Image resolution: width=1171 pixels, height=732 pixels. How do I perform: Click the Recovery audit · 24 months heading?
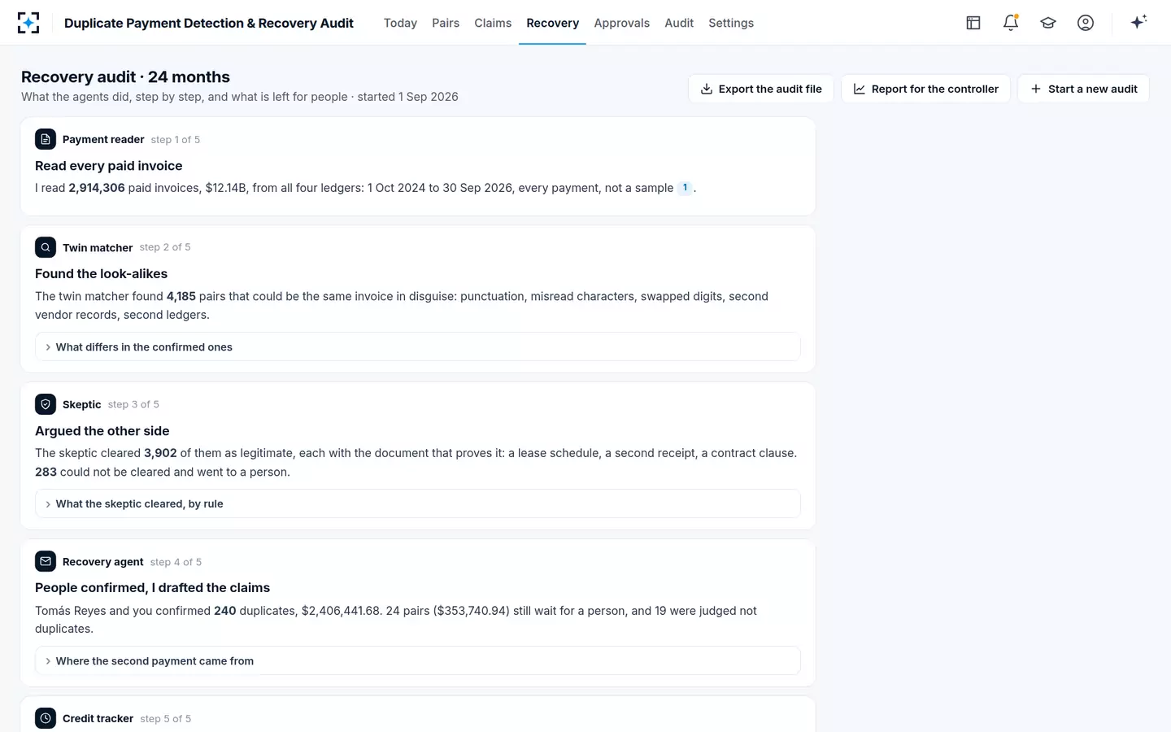(125, 76)
